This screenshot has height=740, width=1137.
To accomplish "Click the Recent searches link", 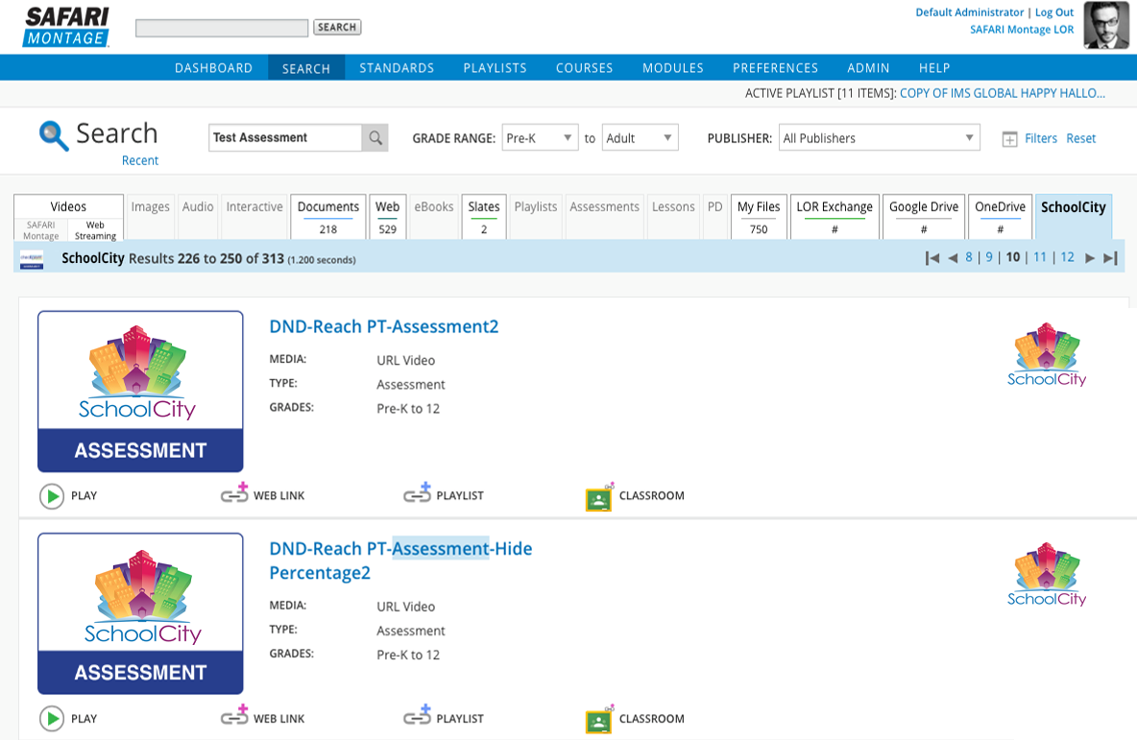I will pyautogui.click(x=140, y=161).
